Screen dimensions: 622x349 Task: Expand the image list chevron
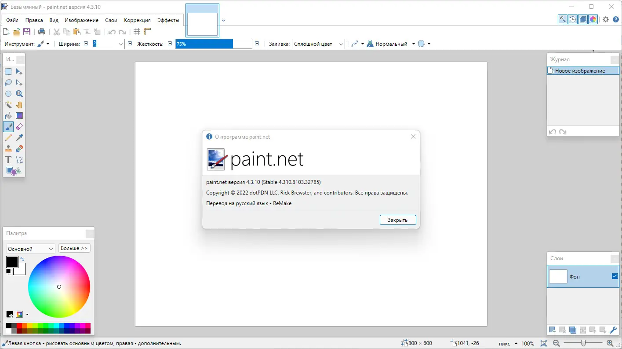click(x=223, y=20)
